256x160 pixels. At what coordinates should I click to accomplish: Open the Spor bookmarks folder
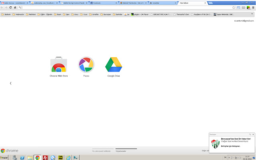click(x=66, y=14)
